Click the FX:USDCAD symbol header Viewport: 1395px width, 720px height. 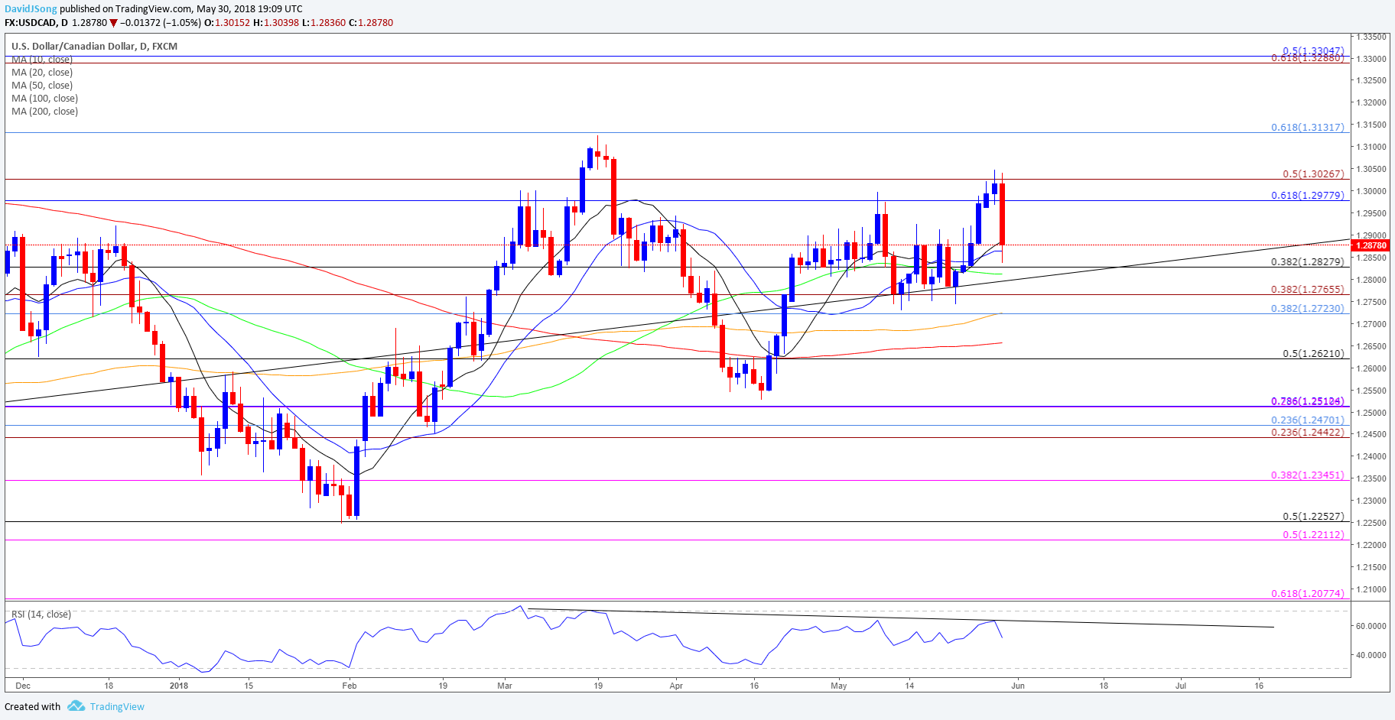31,23
